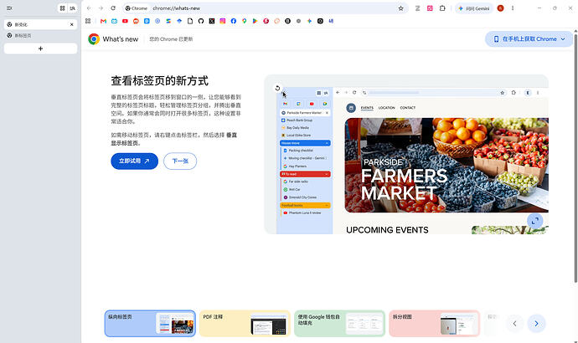The width and height of the screenshot is (578, 343).
Task: Open the GitHub bookmark
Action: [201, 21]
